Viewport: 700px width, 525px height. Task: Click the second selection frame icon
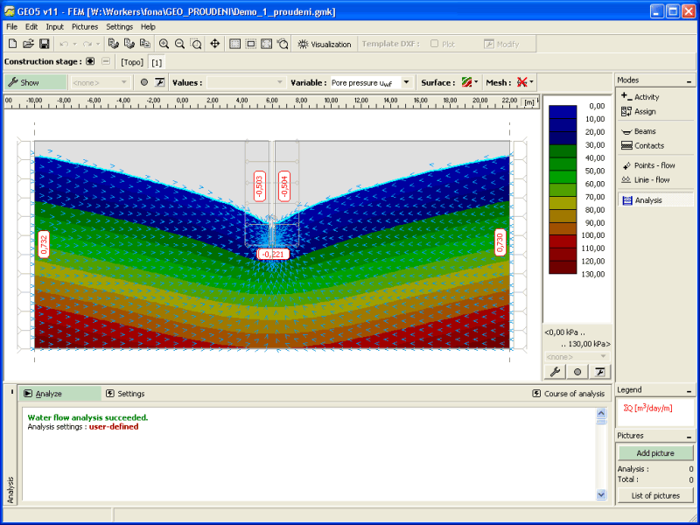251,44
